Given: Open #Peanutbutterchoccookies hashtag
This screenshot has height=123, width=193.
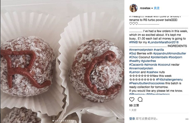Looking at the screenshot, I should click(147, 83).
